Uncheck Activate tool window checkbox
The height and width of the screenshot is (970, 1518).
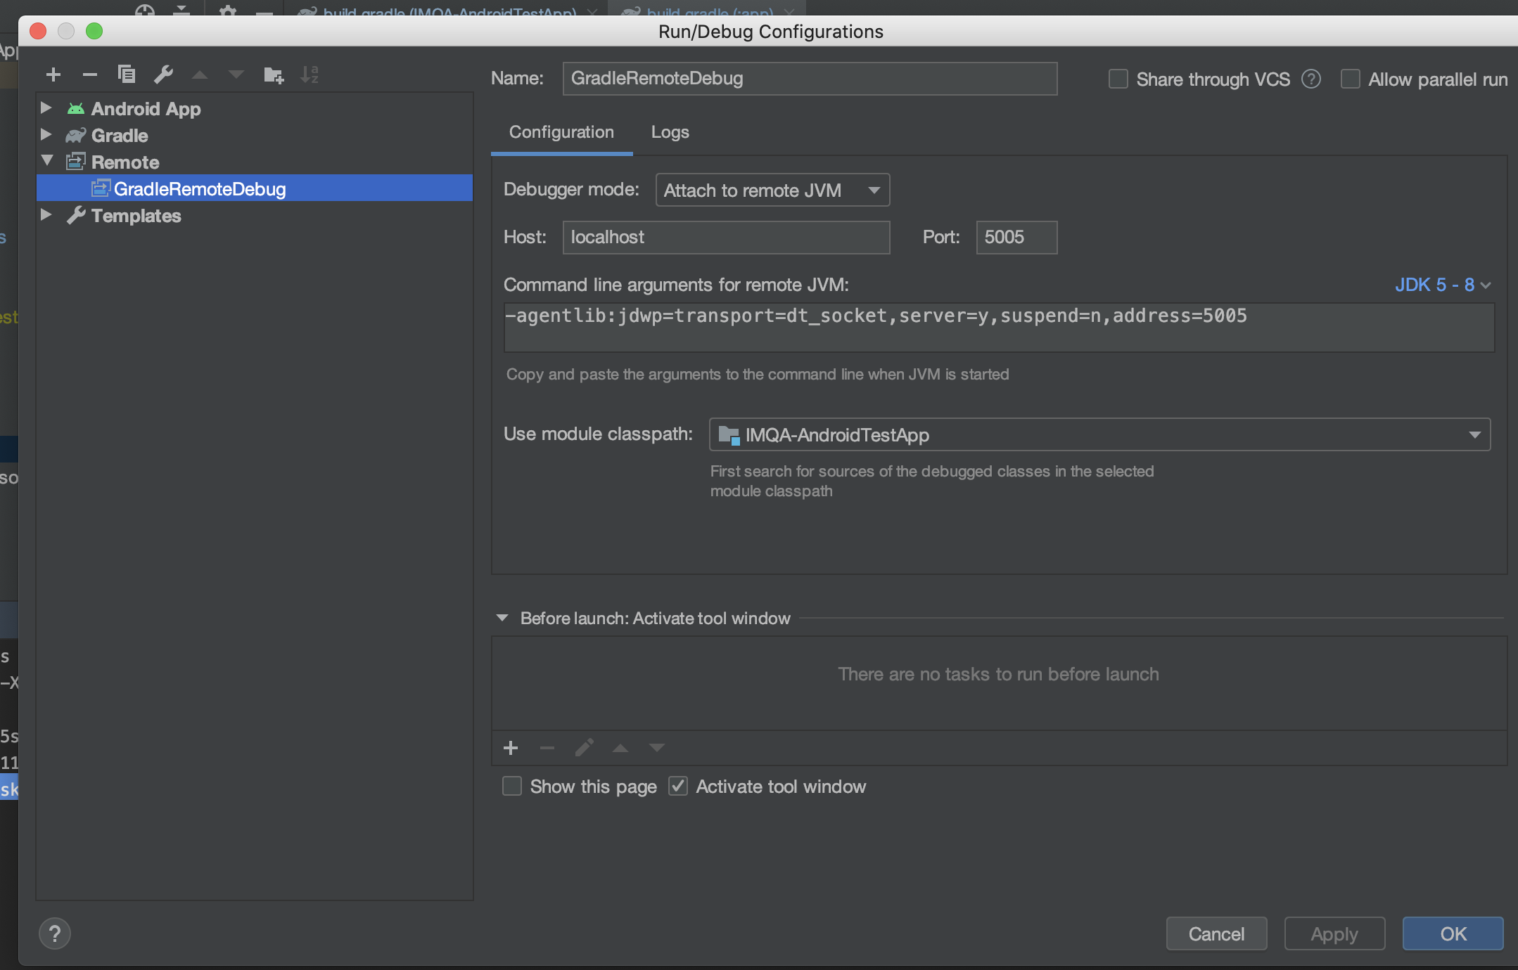click(x=678, y=786)
